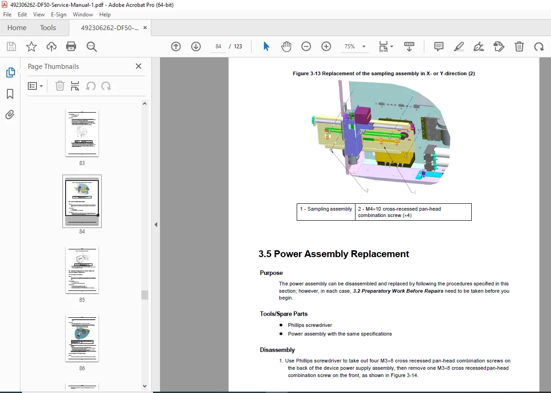
Task: Rotate thumbnail clockwise icon
Action: [x=106, y=86]
